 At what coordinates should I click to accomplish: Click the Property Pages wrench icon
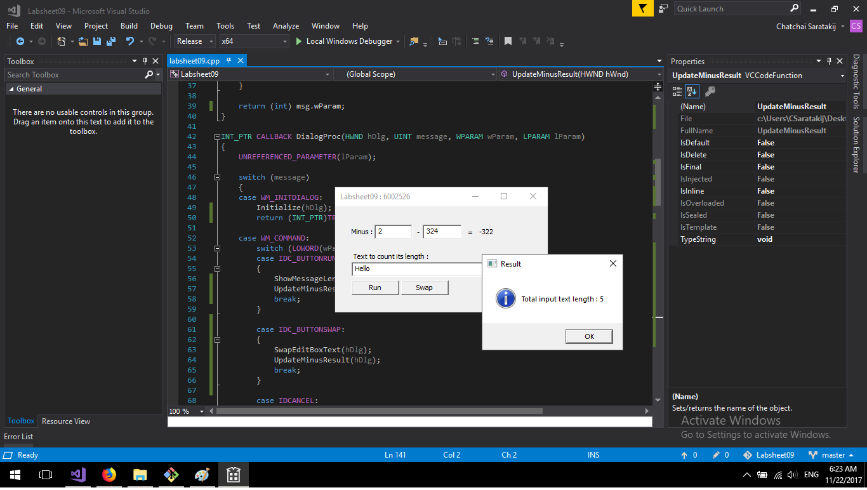710,91
